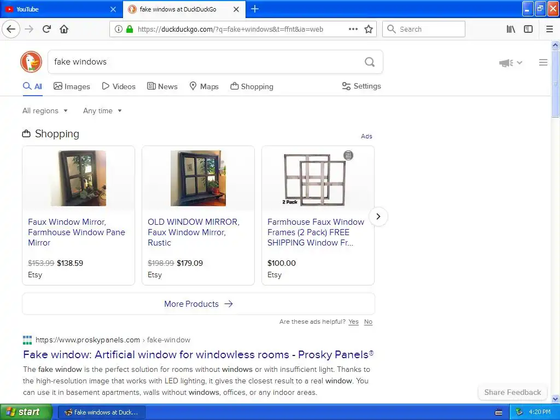Open the megaphone announcements dropdown
Screen dimensions: 560x420
click(510, 63)
